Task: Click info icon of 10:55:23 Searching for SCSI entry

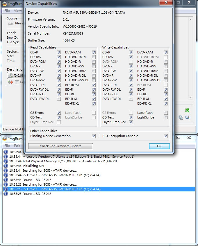Action: point(6,184)
